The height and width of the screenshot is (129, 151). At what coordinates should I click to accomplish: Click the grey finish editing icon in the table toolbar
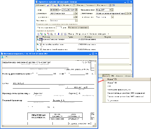click(52, 34)
